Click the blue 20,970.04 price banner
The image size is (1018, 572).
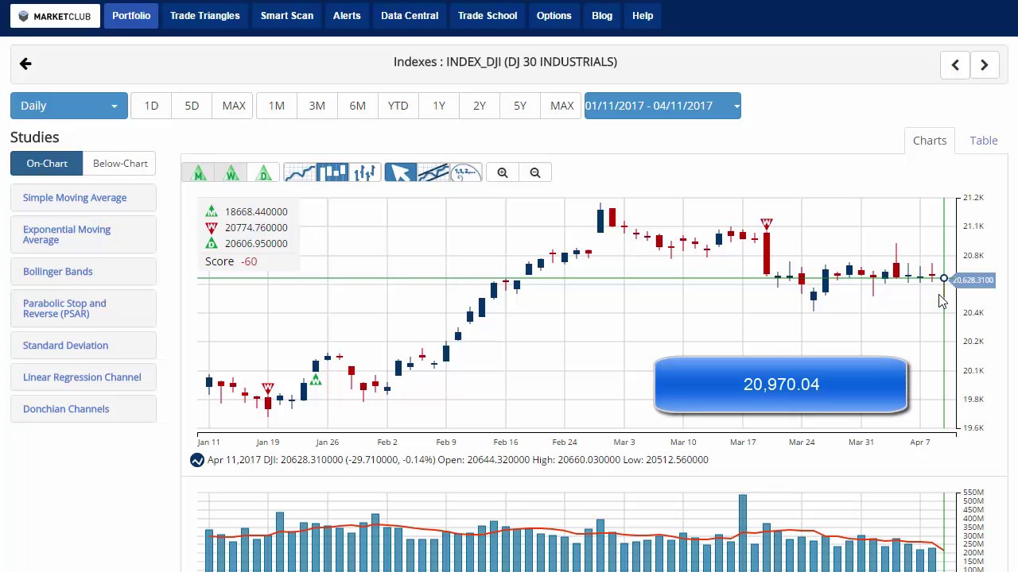point(781,385)
